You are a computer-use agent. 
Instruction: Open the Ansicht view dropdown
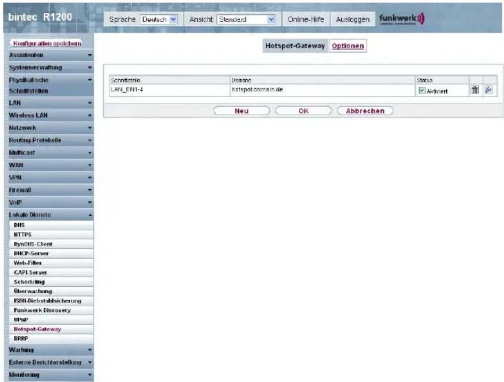coord(246,20)
